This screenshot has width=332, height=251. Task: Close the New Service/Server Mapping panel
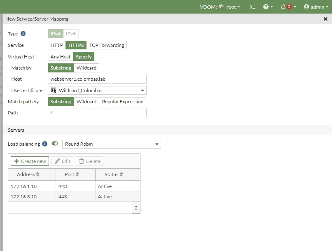pyautogui.click(x=325, y=19)
